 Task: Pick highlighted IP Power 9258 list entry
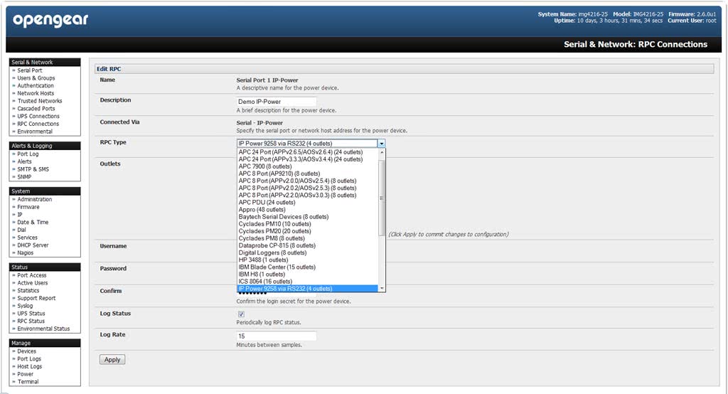(x=307, y=289)
